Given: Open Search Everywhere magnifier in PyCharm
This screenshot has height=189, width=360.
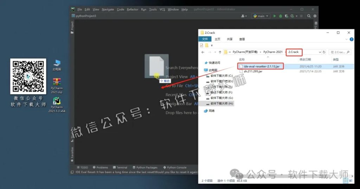Looking at the screenshot, I should (x=309, y=16).
